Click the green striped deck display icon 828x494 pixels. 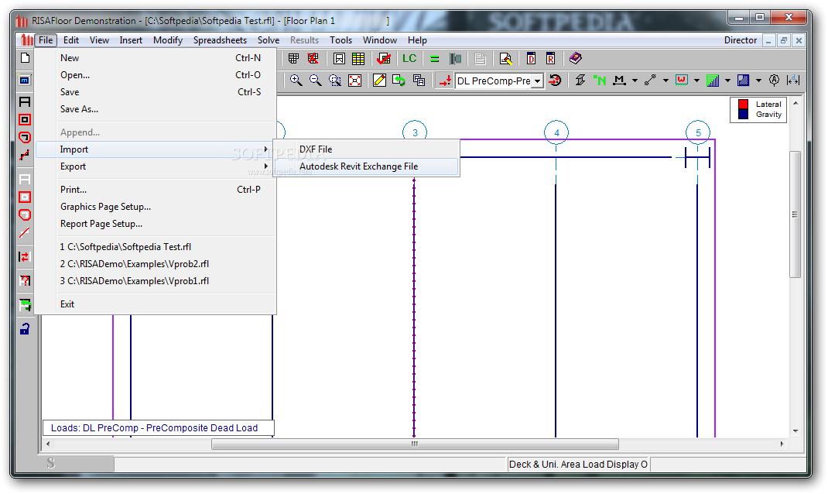tap(713, 81)
